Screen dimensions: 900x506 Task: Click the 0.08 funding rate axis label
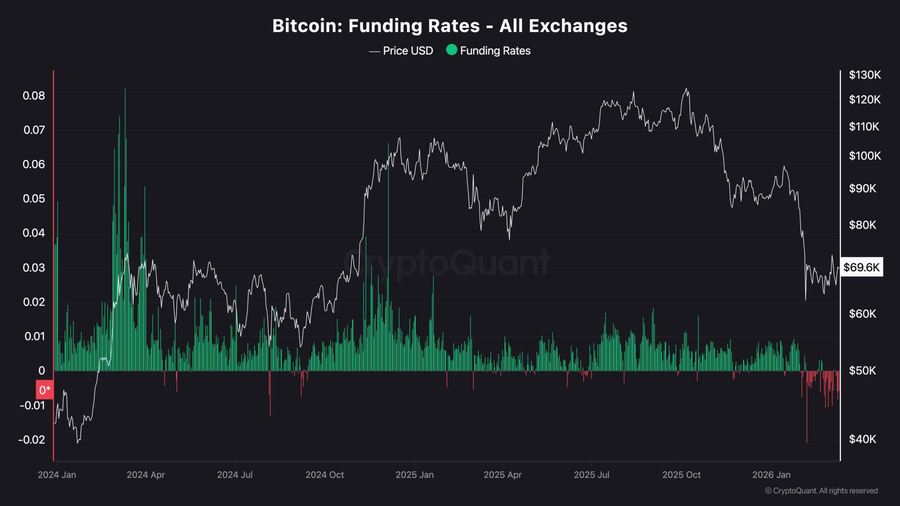[34, 96]
